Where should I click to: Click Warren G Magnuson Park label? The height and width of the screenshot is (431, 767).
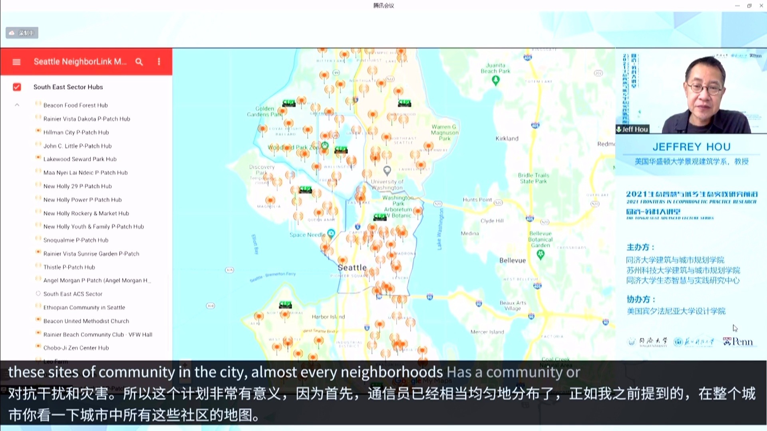(445, 132)
